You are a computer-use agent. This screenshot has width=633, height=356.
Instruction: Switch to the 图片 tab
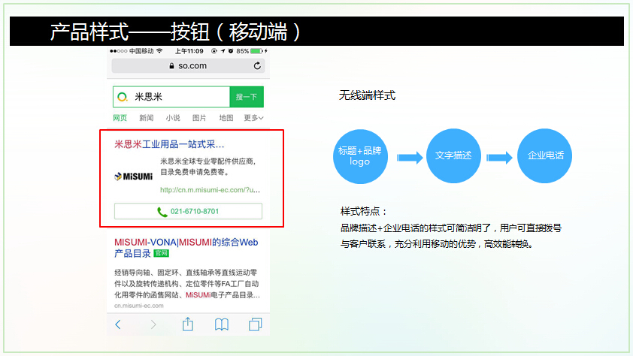pos(199,118)
